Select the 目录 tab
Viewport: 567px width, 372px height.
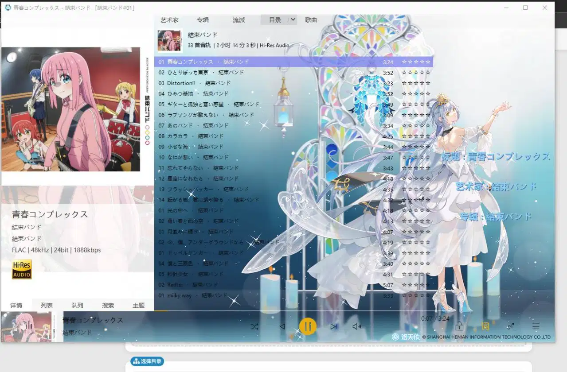click(275, 20)
